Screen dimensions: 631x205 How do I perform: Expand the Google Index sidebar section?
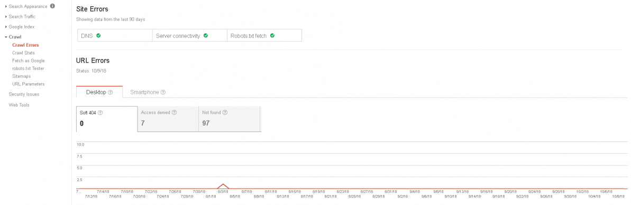pos(20,26)
